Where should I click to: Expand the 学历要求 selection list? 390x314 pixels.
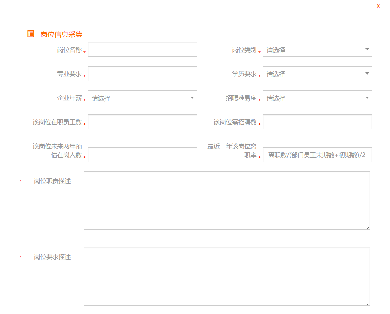(317, 74)
